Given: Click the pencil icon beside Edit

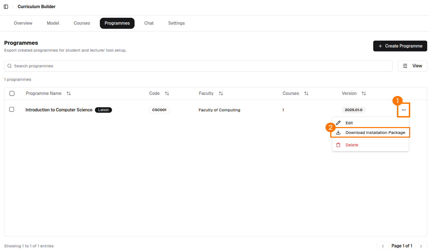Looking at the screenshot, I should click(338, 123).
